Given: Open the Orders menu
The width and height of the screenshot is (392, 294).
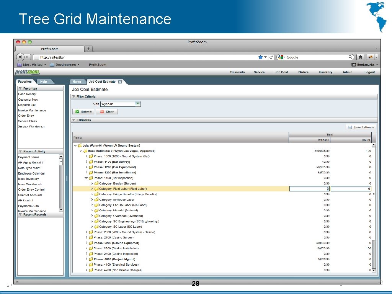Looking at the screenshot, I should pos(303,72).
